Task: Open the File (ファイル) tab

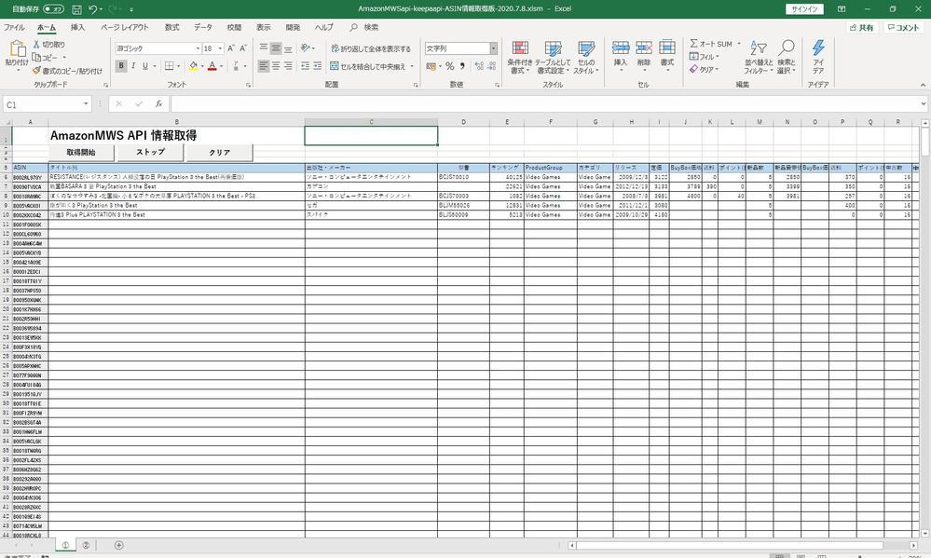Action: [x=14, y=27]
